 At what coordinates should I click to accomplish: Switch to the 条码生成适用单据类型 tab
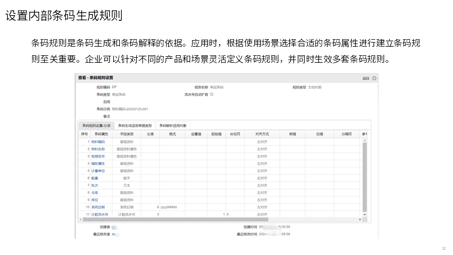tap(135, 126)
